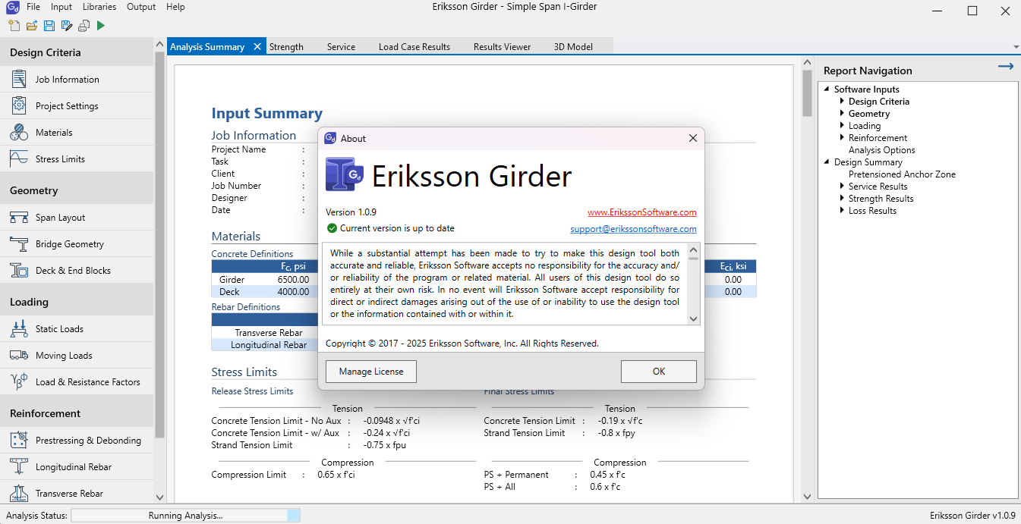Switch to the Service tab
The width and height of the screenshot is (1021, 524).
pyautogui.click(x=341, y=46)
